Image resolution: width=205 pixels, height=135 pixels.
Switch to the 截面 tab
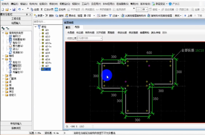[x=68, y=27]
